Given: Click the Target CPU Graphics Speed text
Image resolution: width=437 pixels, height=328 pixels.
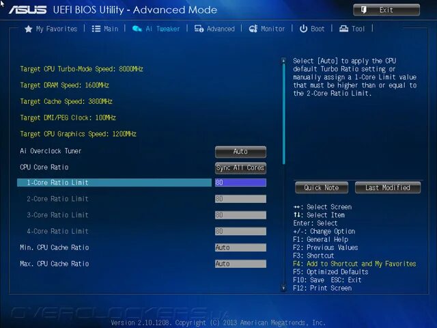Looking at the screenshot, I should (78, 134).
